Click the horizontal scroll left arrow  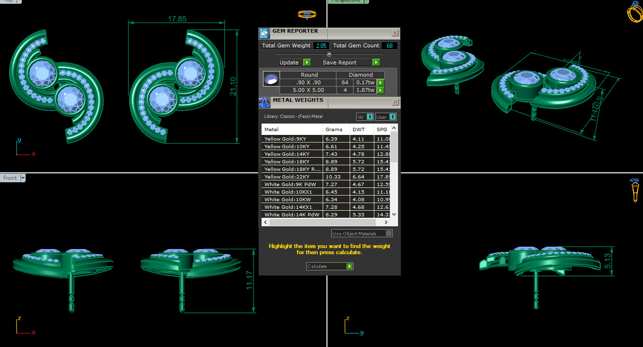(265, 222)
